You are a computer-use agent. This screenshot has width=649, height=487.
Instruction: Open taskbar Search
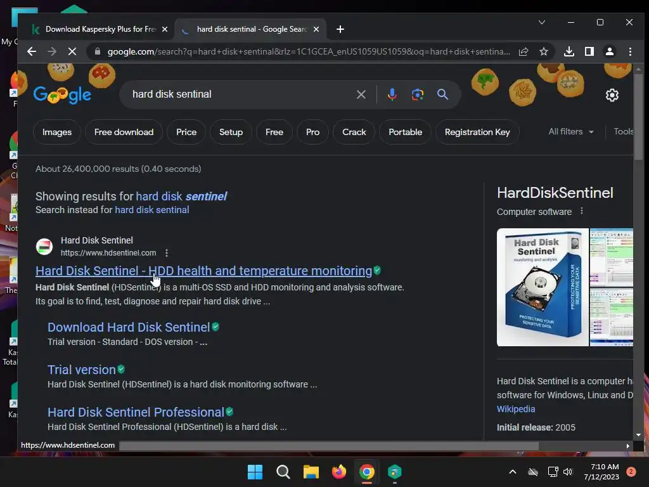[x=283, y=472]
